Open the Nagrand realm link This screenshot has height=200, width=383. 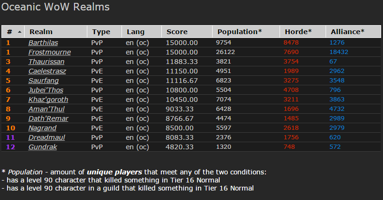tap(43, 128)
